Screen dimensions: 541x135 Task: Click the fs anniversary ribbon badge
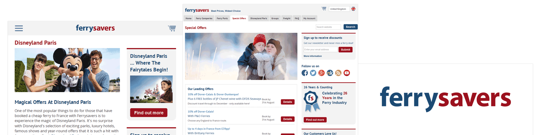click(311, 101)
